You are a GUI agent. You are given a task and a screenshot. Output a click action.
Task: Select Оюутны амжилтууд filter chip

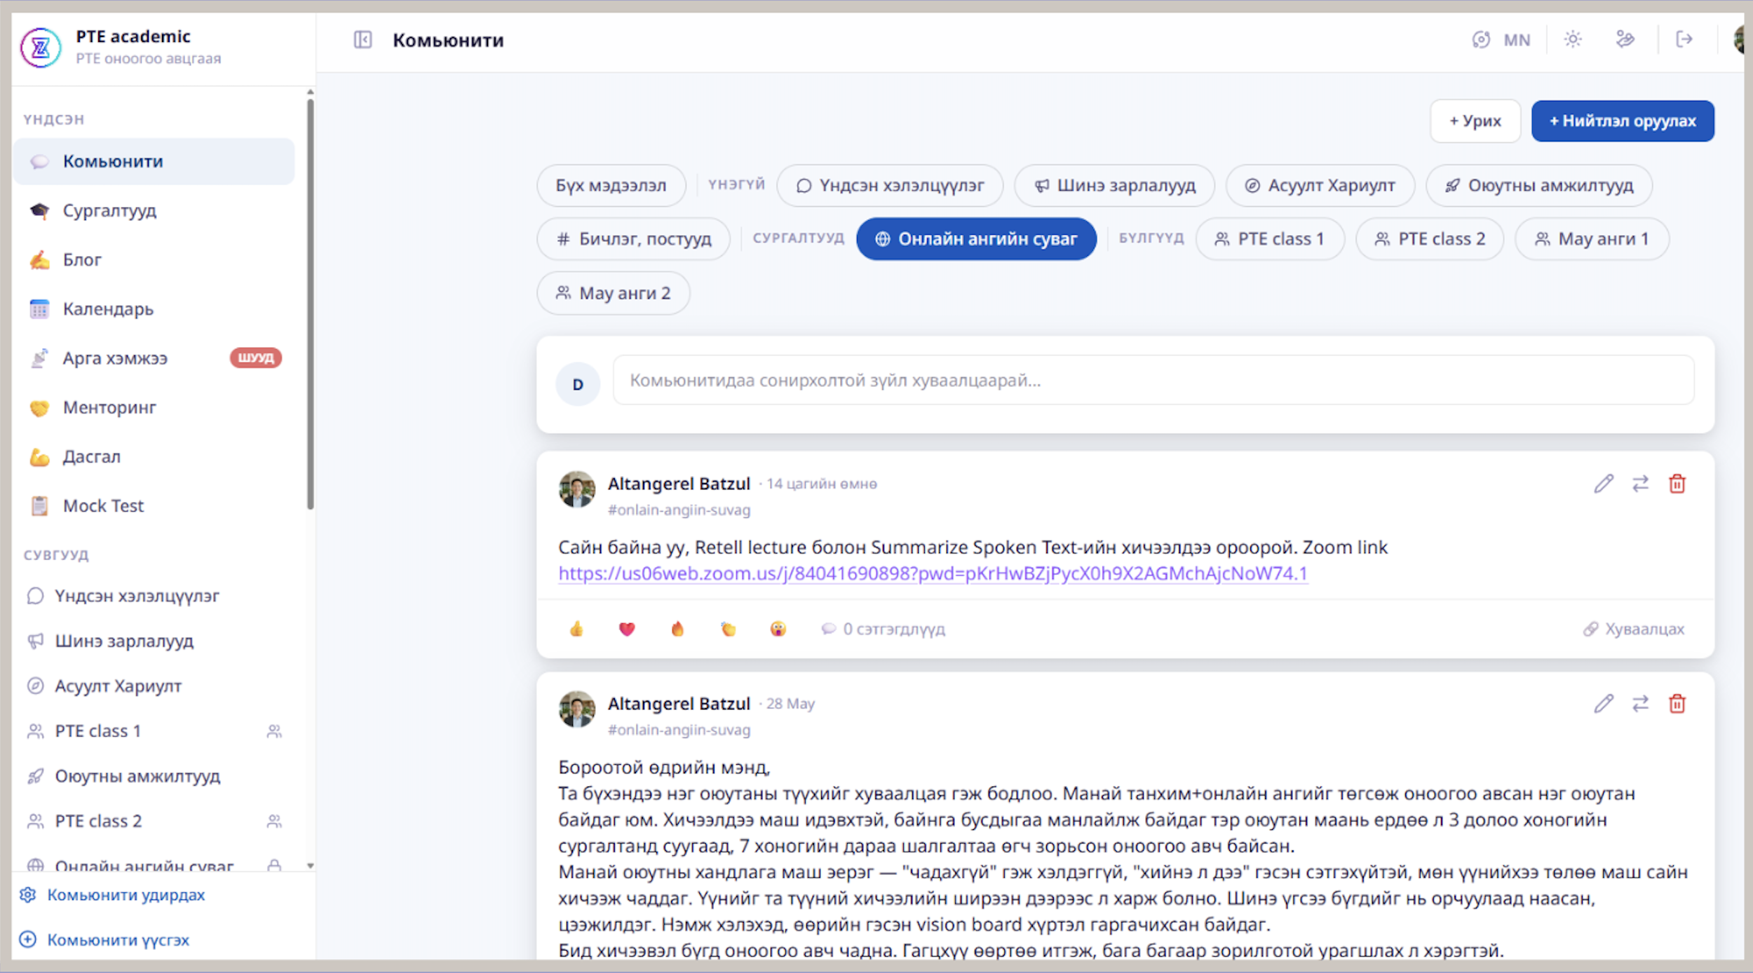[1539, 186]
